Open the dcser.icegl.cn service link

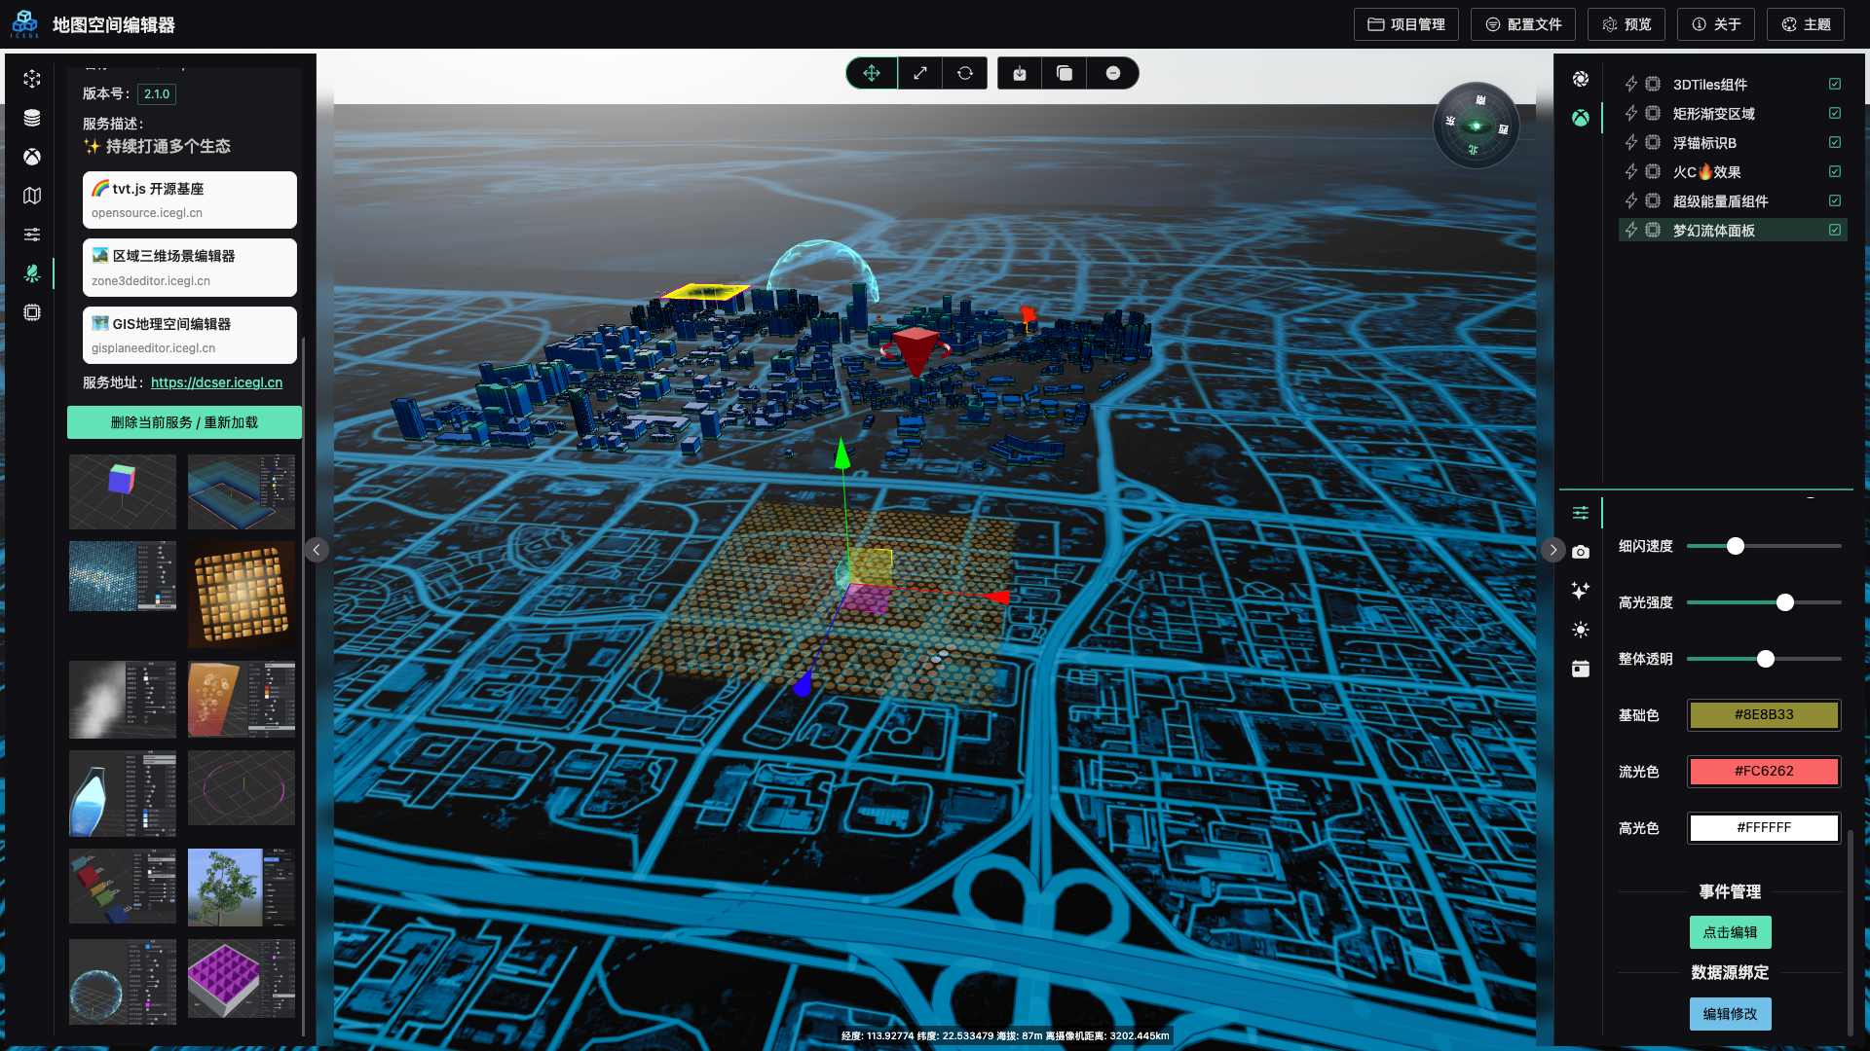point(216,382)
